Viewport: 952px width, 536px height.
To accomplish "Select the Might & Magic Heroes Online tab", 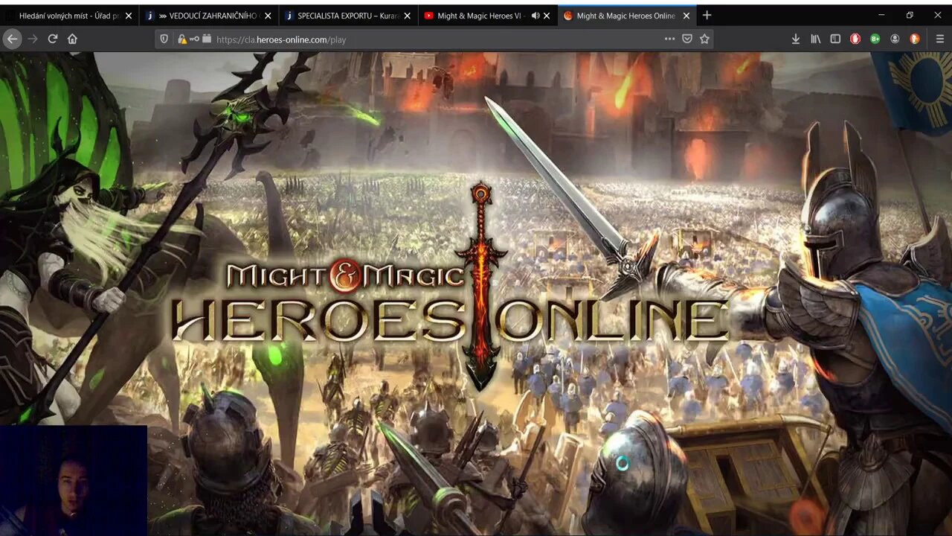I will point(627,16).
